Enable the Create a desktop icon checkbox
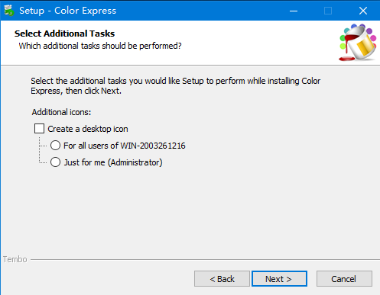Viewport: 380px width, 295px height. point(39,129)
